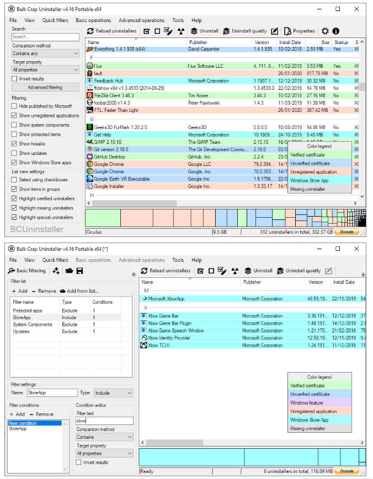Click the save floppy icon in bottom toolbar
Screen dimensions: 373x479
pos(79,271)
